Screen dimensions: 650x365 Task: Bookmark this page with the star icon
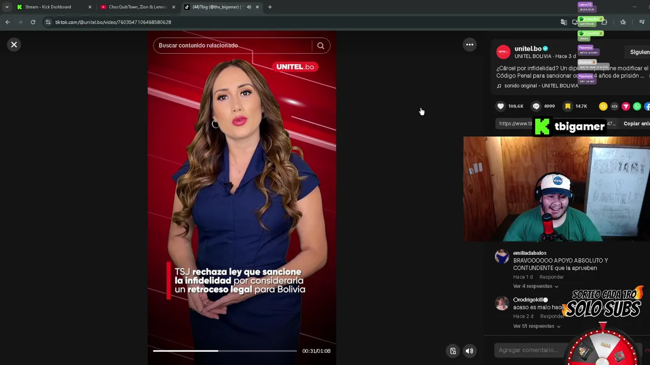click(623, 22)
